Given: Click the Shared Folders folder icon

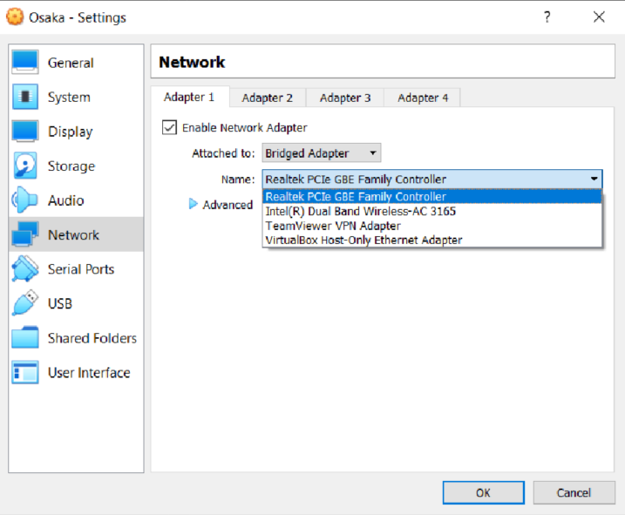Looking at the screenshot, I should (x=25, y=337).
